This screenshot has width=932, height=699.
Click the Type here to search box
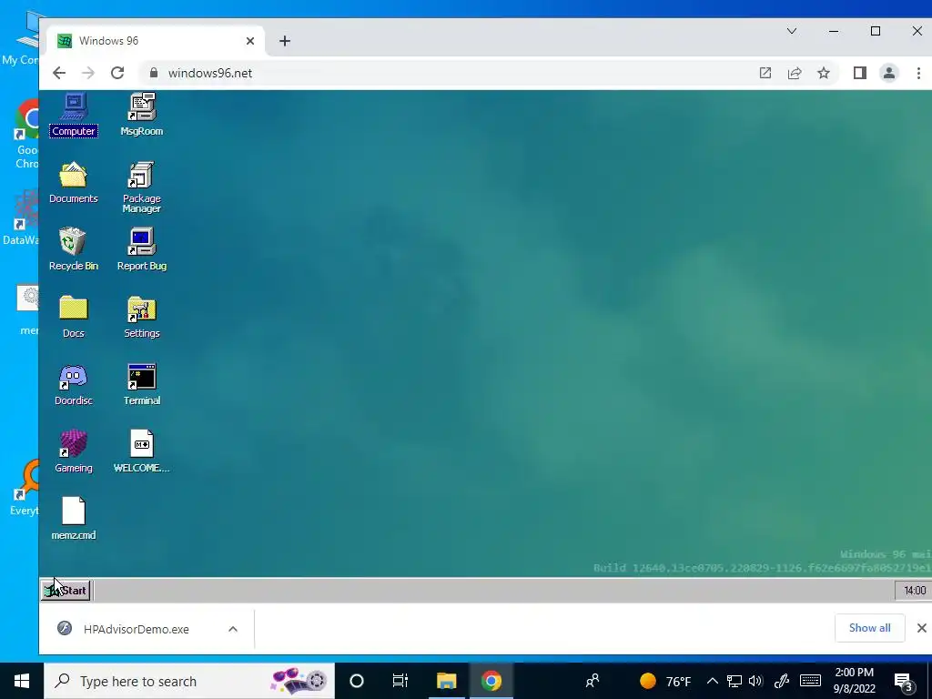(189, 681)
